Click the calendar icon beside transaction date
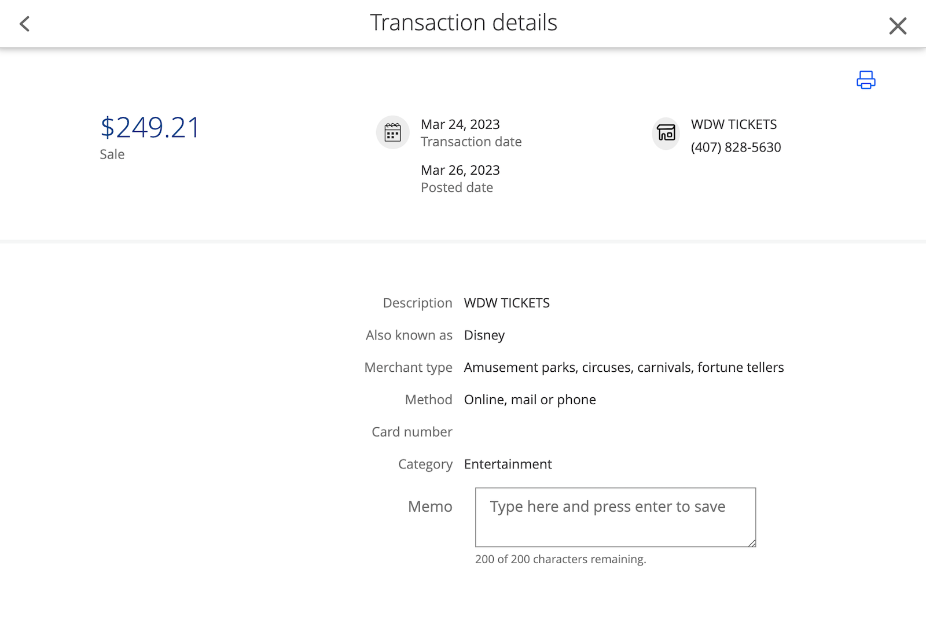Image resolution: width=926 pixels, height=617 pixels. (393, 132)
